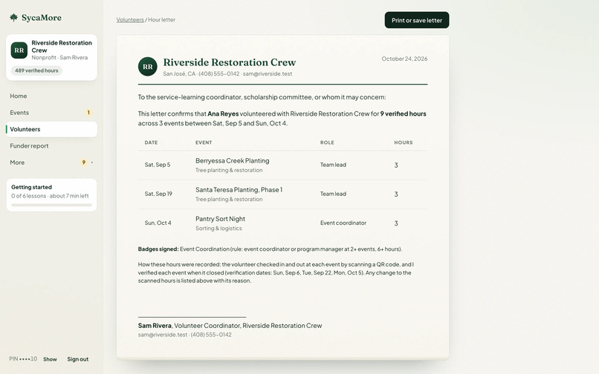This screenshot has width=599, height=374.
Task: Click the 489 verified hours pill
Action: 36,70
